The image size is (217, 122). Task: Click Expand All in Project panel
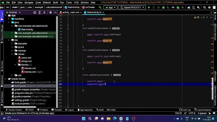(x=40, y=13)
